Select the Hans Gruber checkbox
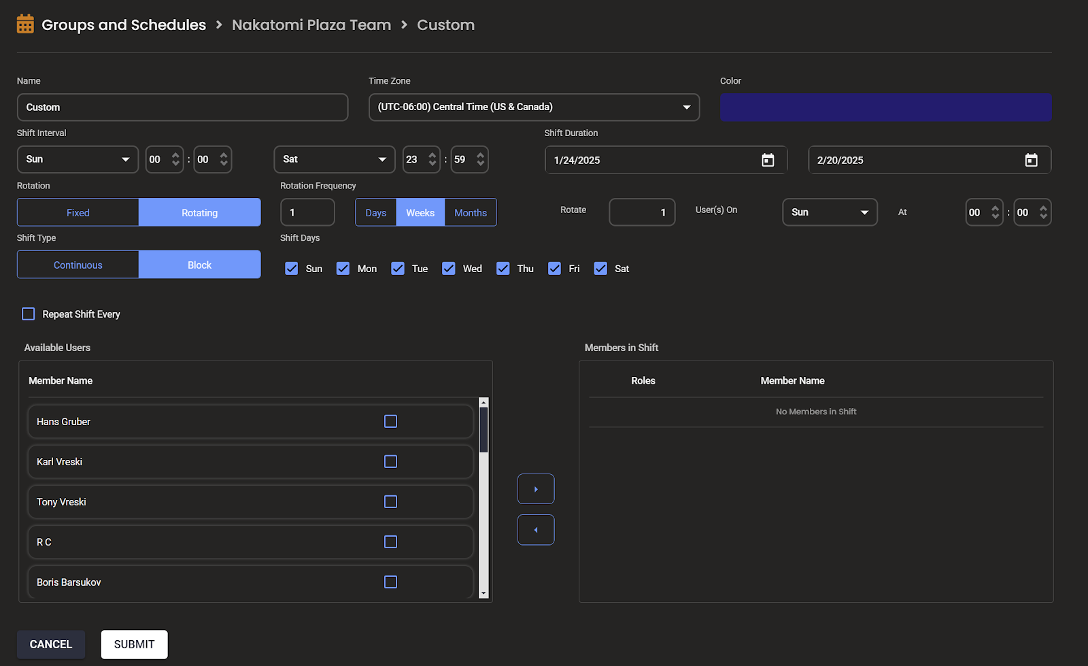The image size is (1088, 666). pyautogui.click(x=390, y=422)
